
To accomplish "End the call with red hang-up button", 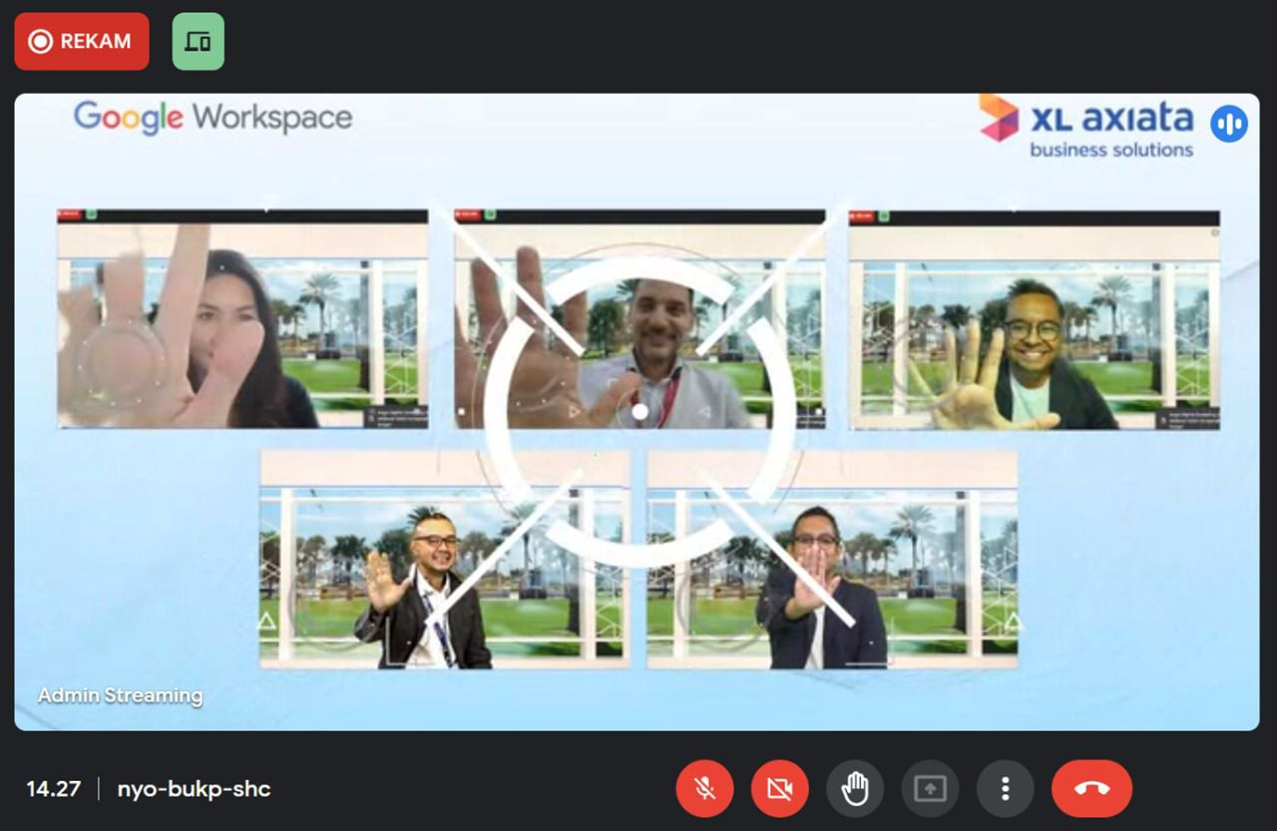I will point(1091,789).
